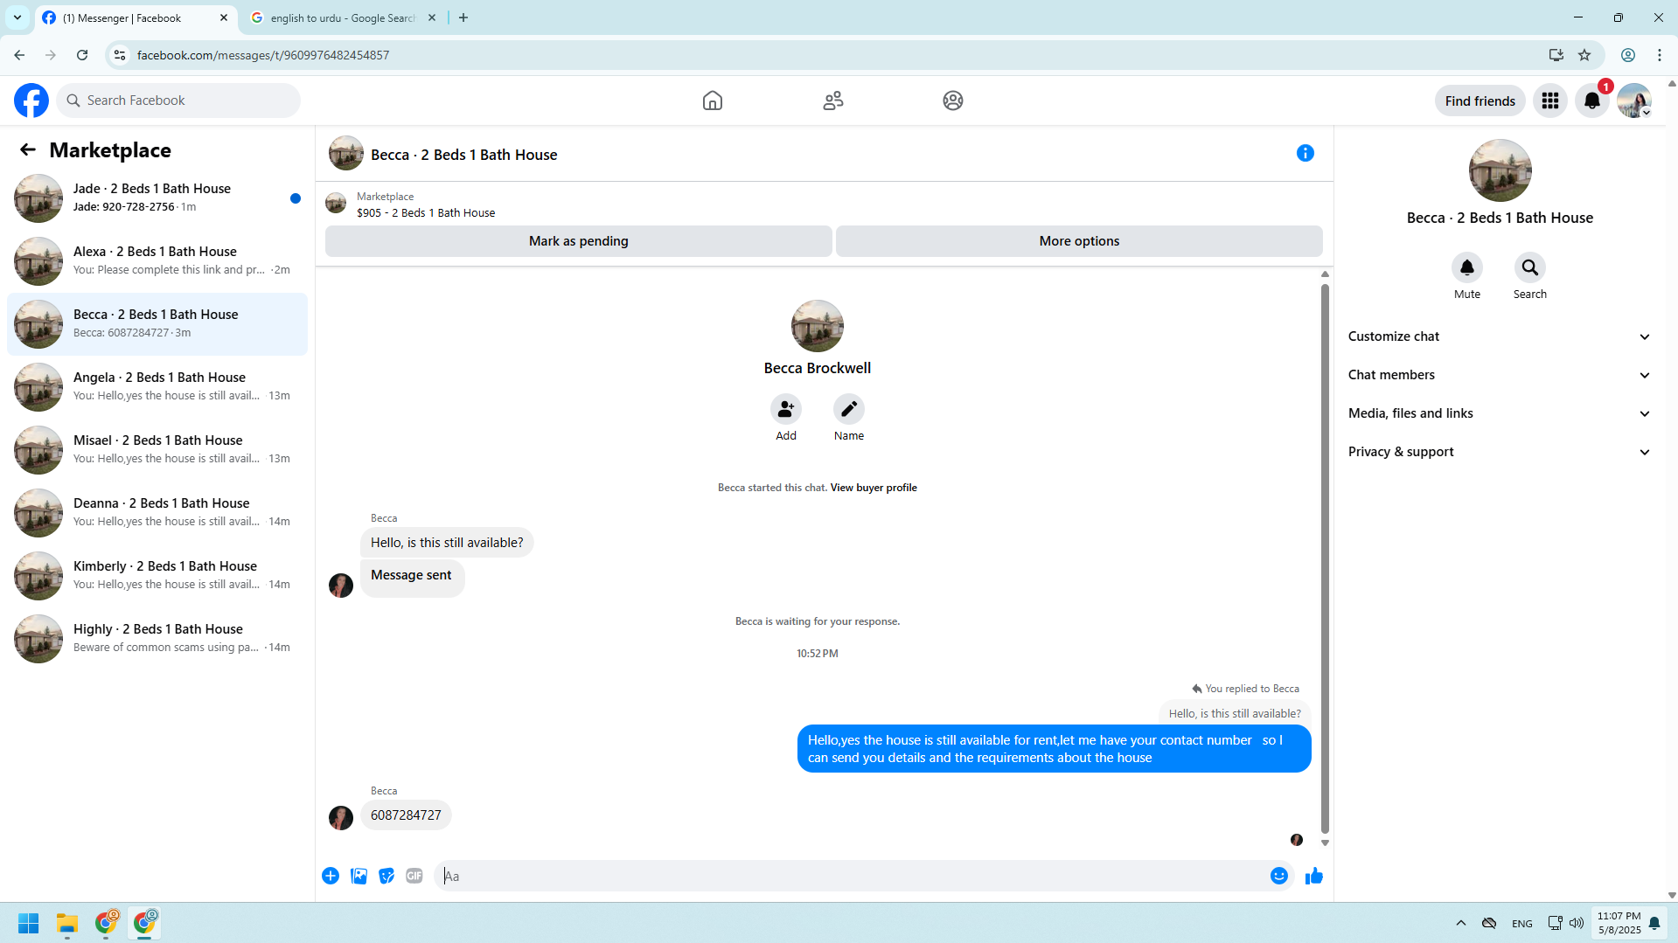This screenshot has height=943, width=1678.
Task: Open File Explorer from taskbar
Action: pos(67,923)
